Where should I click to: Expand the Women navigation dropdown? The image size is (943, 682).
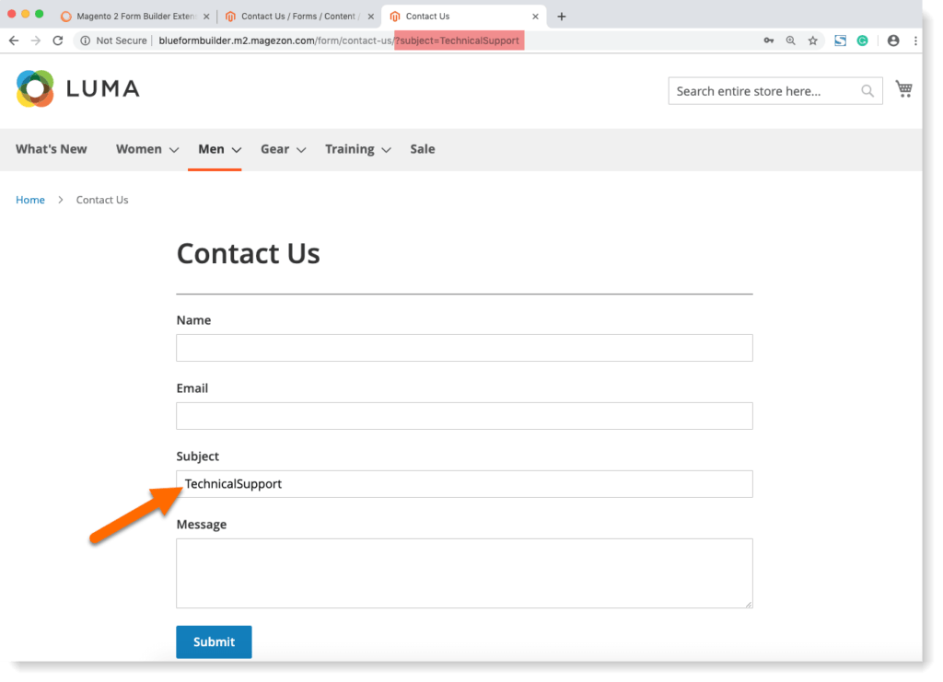(x=140, y=149)
